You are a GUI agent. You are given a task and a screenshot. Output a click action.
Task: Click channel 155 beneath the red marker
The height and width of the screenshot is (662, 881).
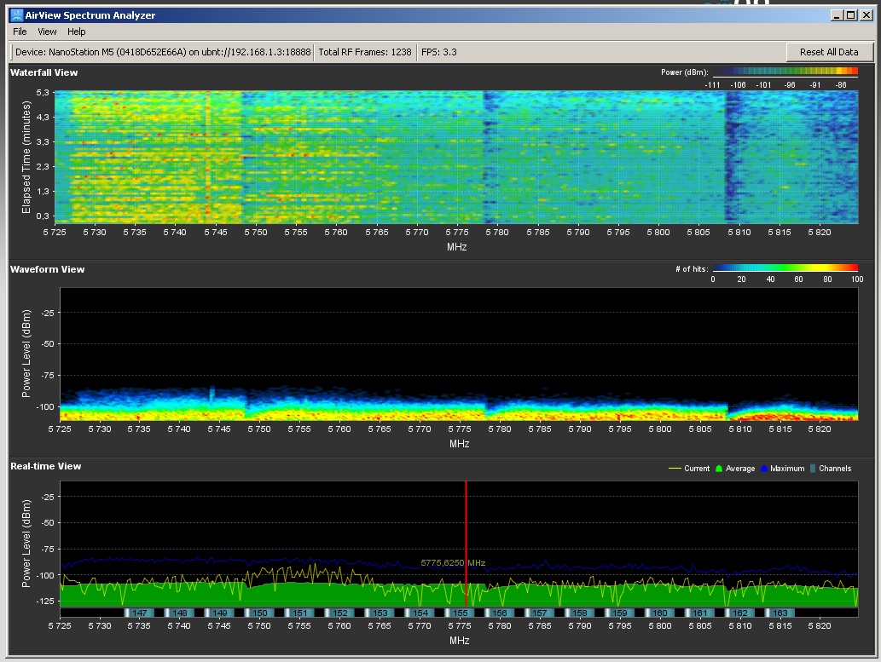(461, 613)
